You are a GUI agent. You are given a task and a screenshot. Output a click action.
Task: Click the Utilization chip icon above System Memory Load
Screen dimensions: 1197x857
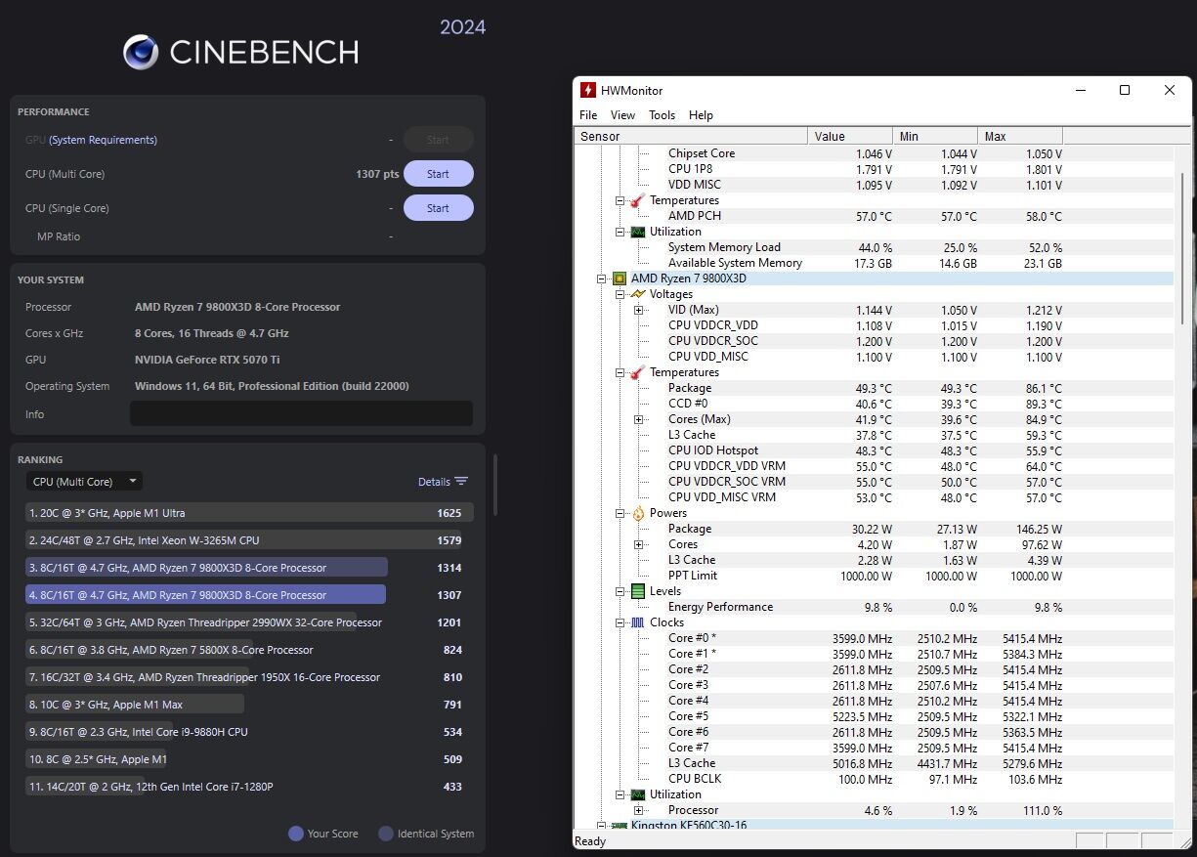coord(638,232)
